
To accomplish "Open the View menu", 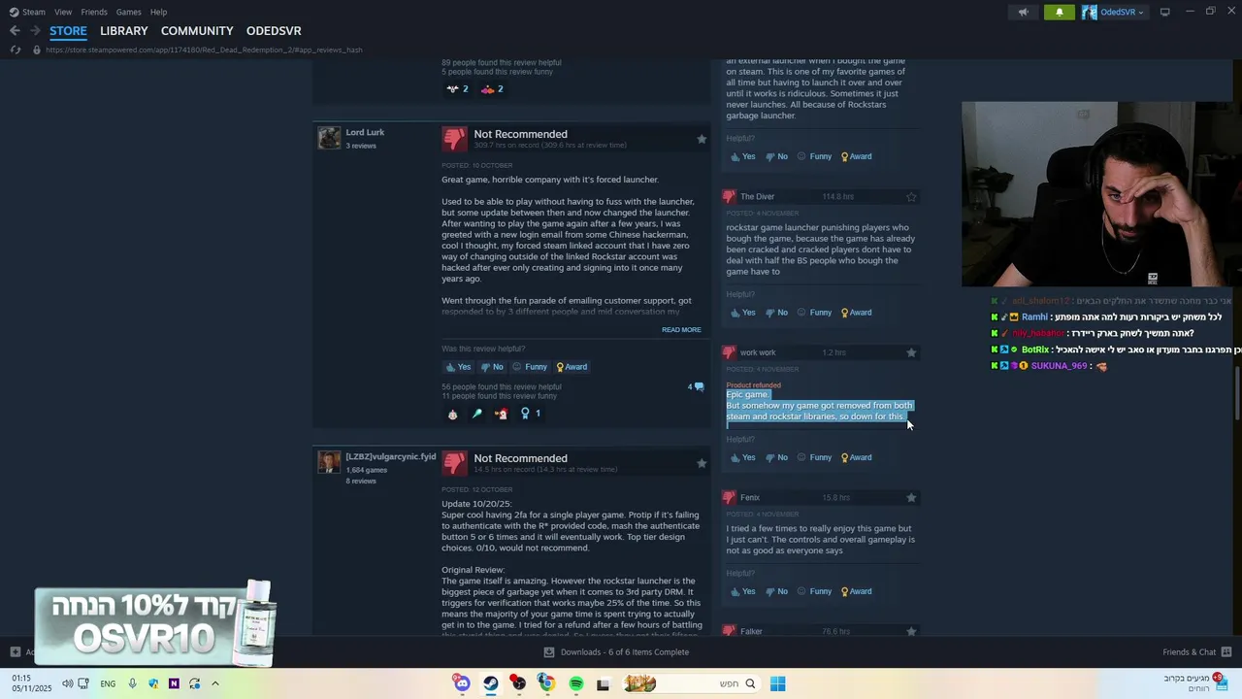I will pos(63,12).
